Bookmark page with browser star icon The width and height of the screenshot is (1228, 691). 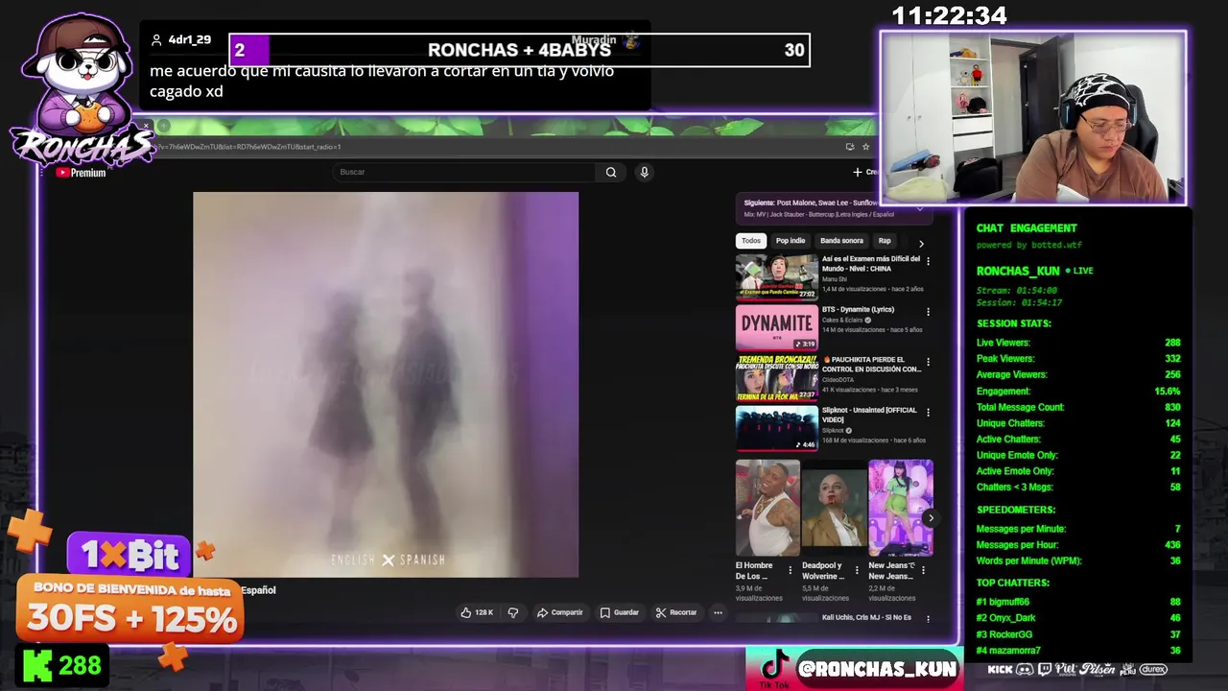(865, 147)
